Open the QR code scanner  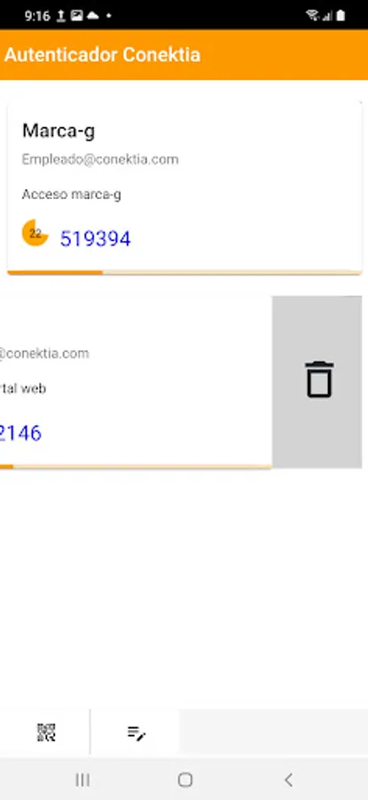pyautogui.click(x=46, y=732)
